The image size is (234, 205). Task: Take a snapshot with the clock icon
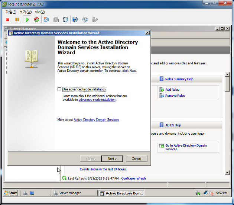click(46, 20)
